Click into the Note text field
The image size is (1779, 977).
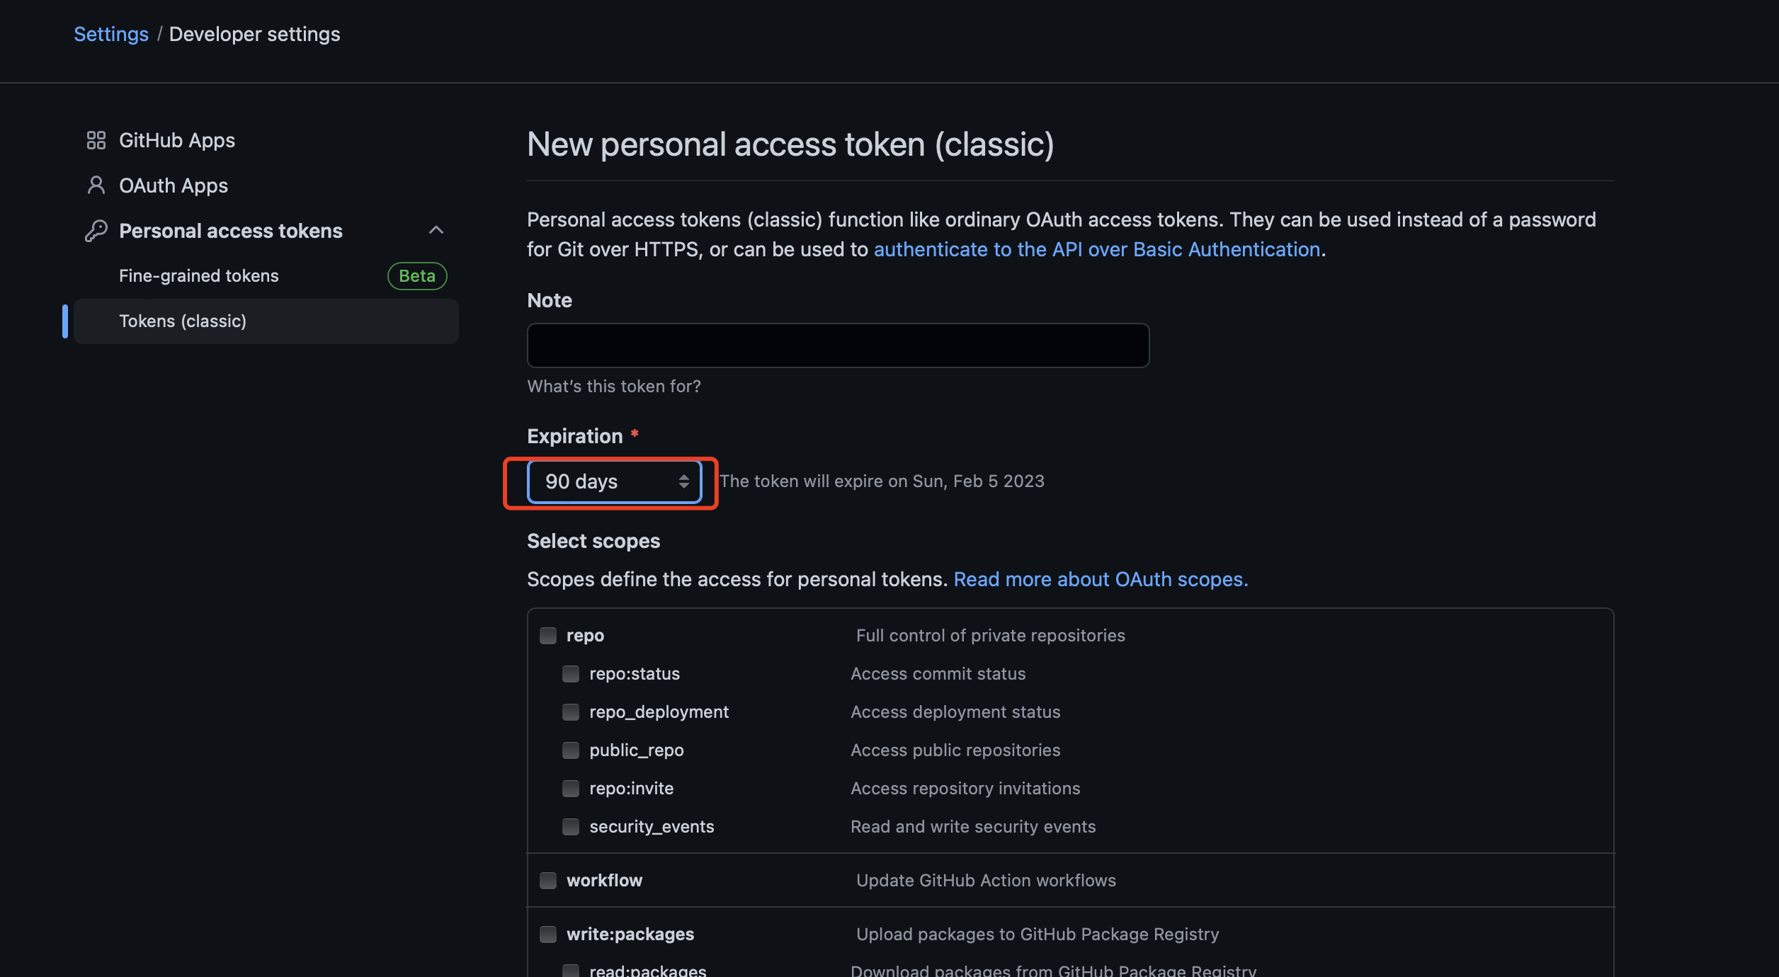tap(838, 345)
